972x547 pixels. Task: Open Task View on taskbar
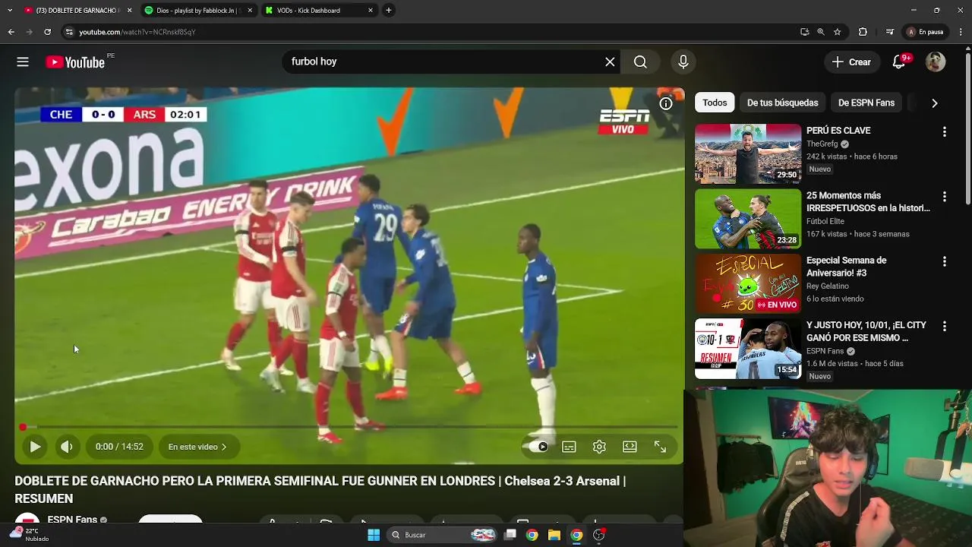(x=510, y=535)
